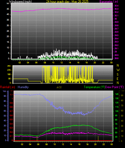Viewport: 125px width, 148px height.
Task: Click the 18 hour label under humidity graph
Action: point(87,144)
